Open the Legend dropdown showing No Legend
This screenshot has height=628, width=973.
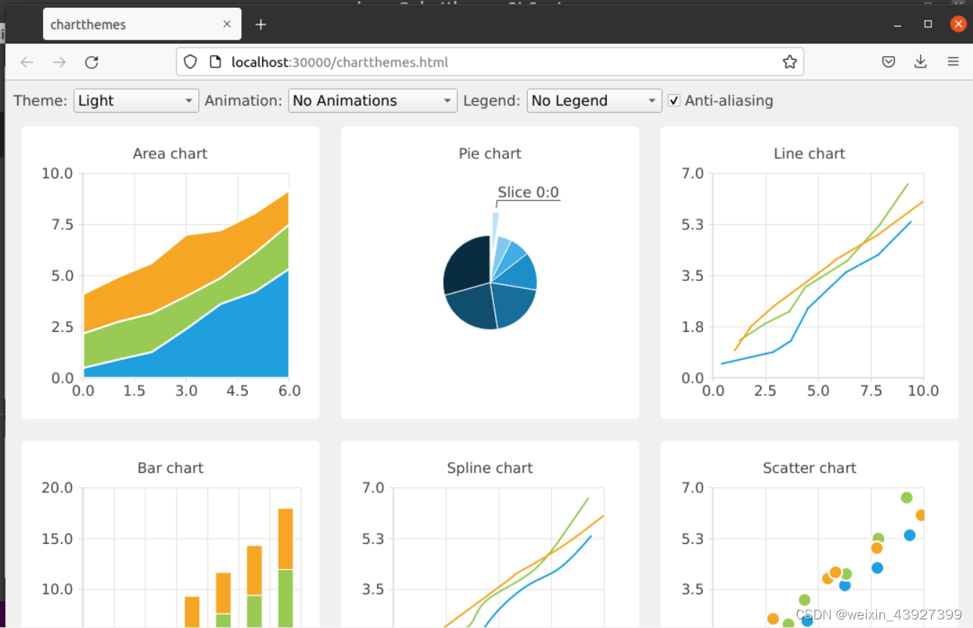click(595, 101)
